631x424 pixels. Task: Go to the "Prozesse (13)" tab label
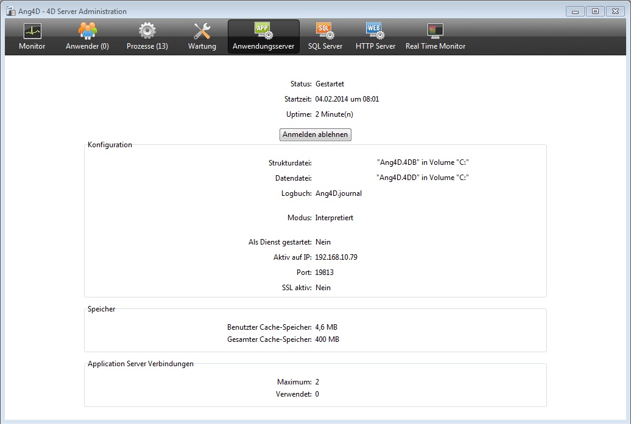[147, 46]
